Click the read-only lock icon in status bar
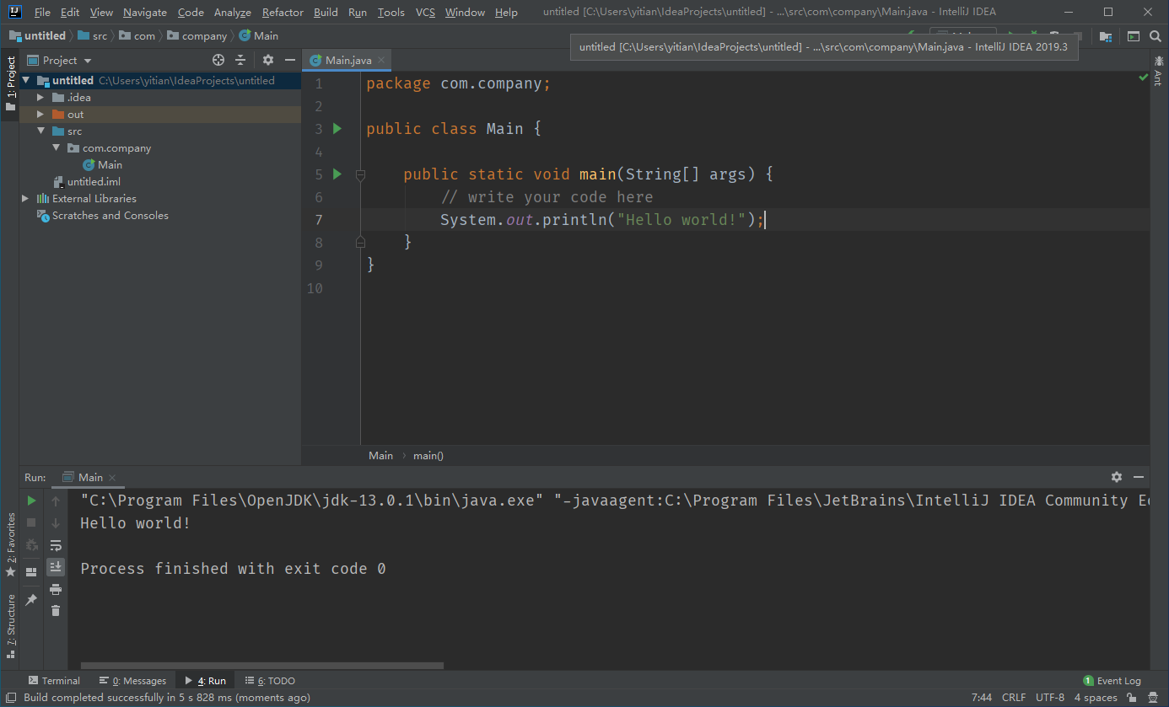 [x=1133, y=698]
